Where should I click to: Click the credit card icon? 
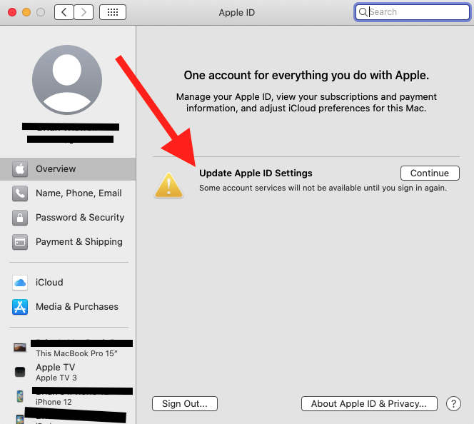(x=20, y=242)
